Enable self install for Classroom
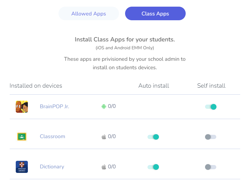Viewport: 252px width, 188px height. tap(211, 137)
